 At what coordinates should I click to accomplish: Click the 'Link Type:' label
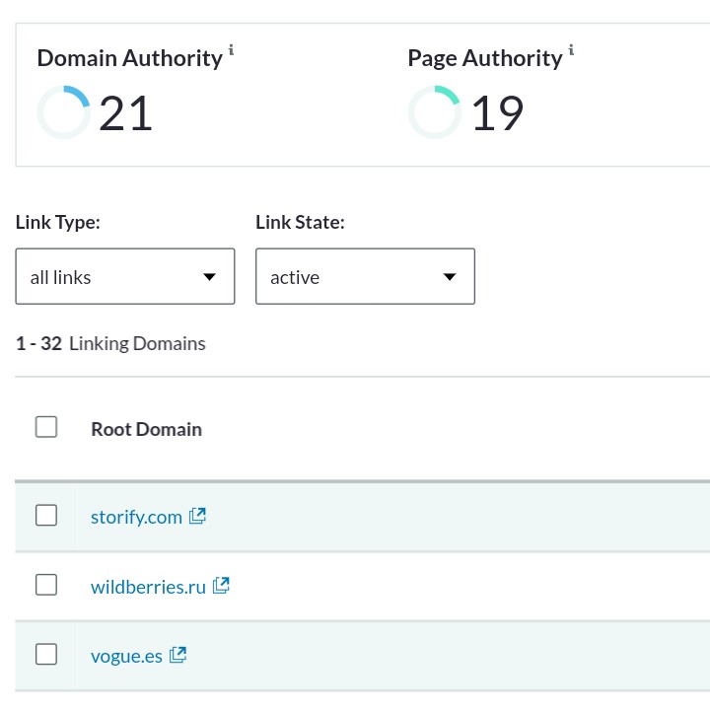58,222
